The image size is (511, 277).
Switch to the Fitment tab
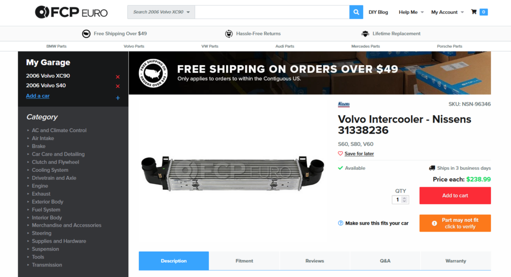point(244,261)
